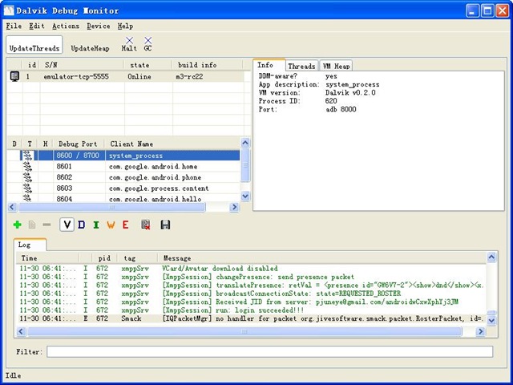
Task: Click the GC garbage collect icon
Action: (147, 40)
